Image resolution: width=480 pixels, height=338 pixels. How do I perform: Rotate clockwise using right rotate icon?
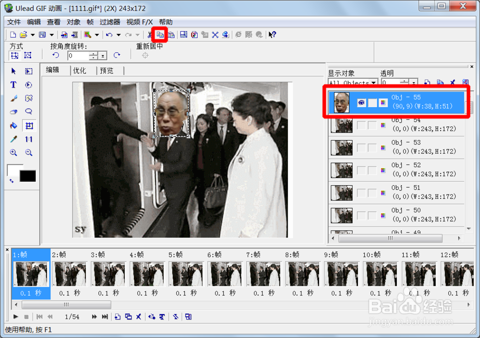[x=117, y=55]
